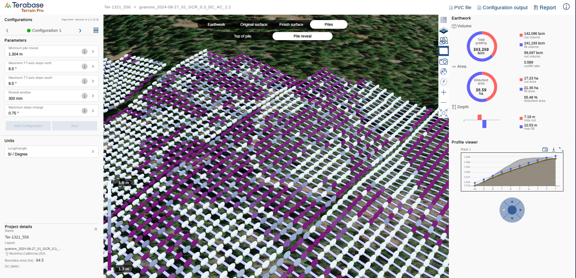Switch to the Original surface tab

pyautogui.click(x=254, y=25)
